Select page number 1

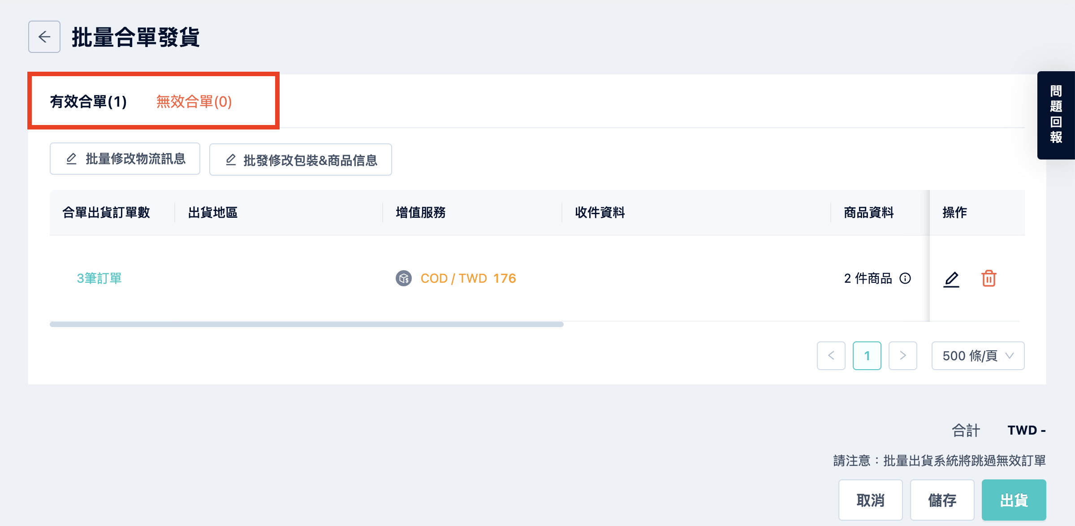(867, 356)
